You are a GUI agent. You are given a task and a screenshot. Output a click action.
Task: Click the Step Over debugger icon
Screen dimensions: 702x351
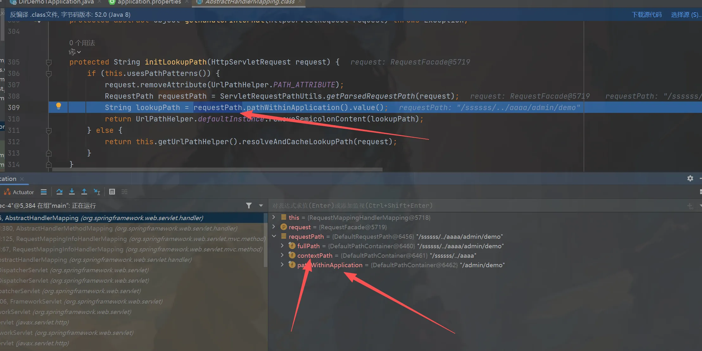click(x=59, y=192)
